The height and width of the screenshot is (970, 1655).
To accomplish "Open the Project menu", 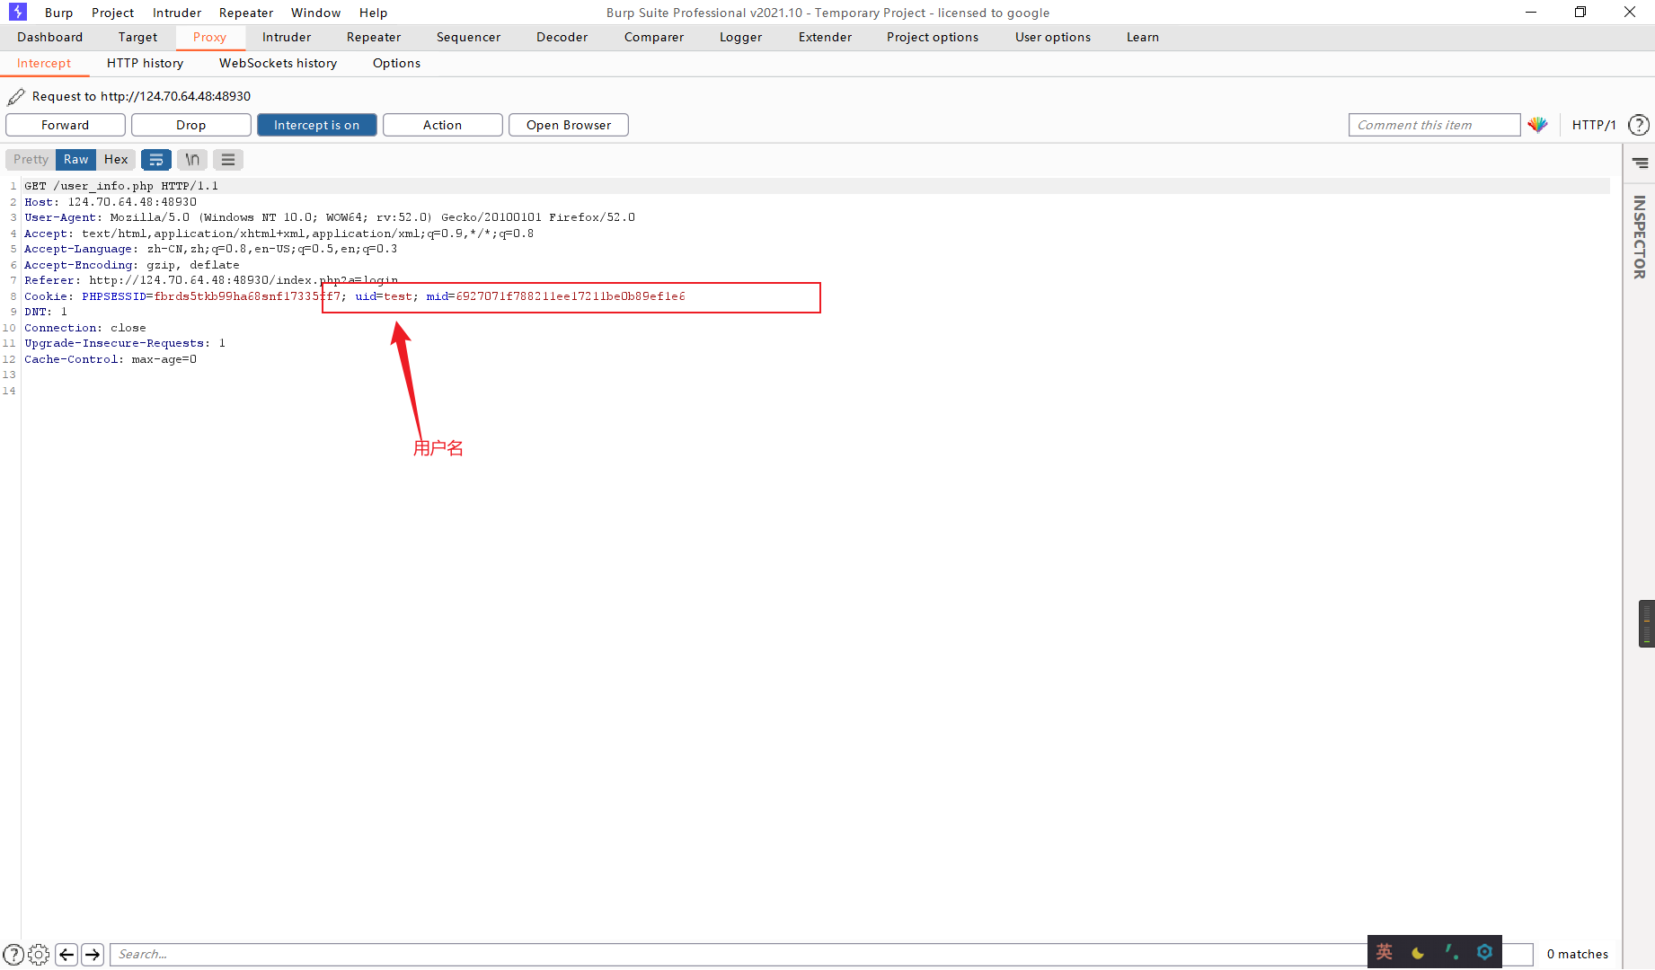I will coord(113,13).
